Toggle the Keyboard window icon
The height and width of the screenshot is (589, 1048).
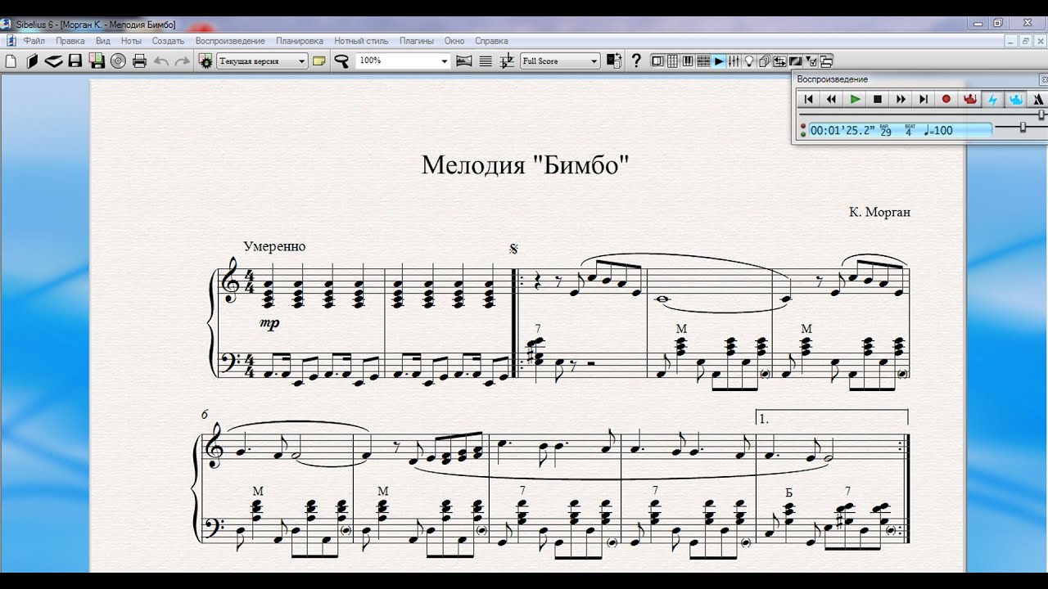click(x=688, y=61)
